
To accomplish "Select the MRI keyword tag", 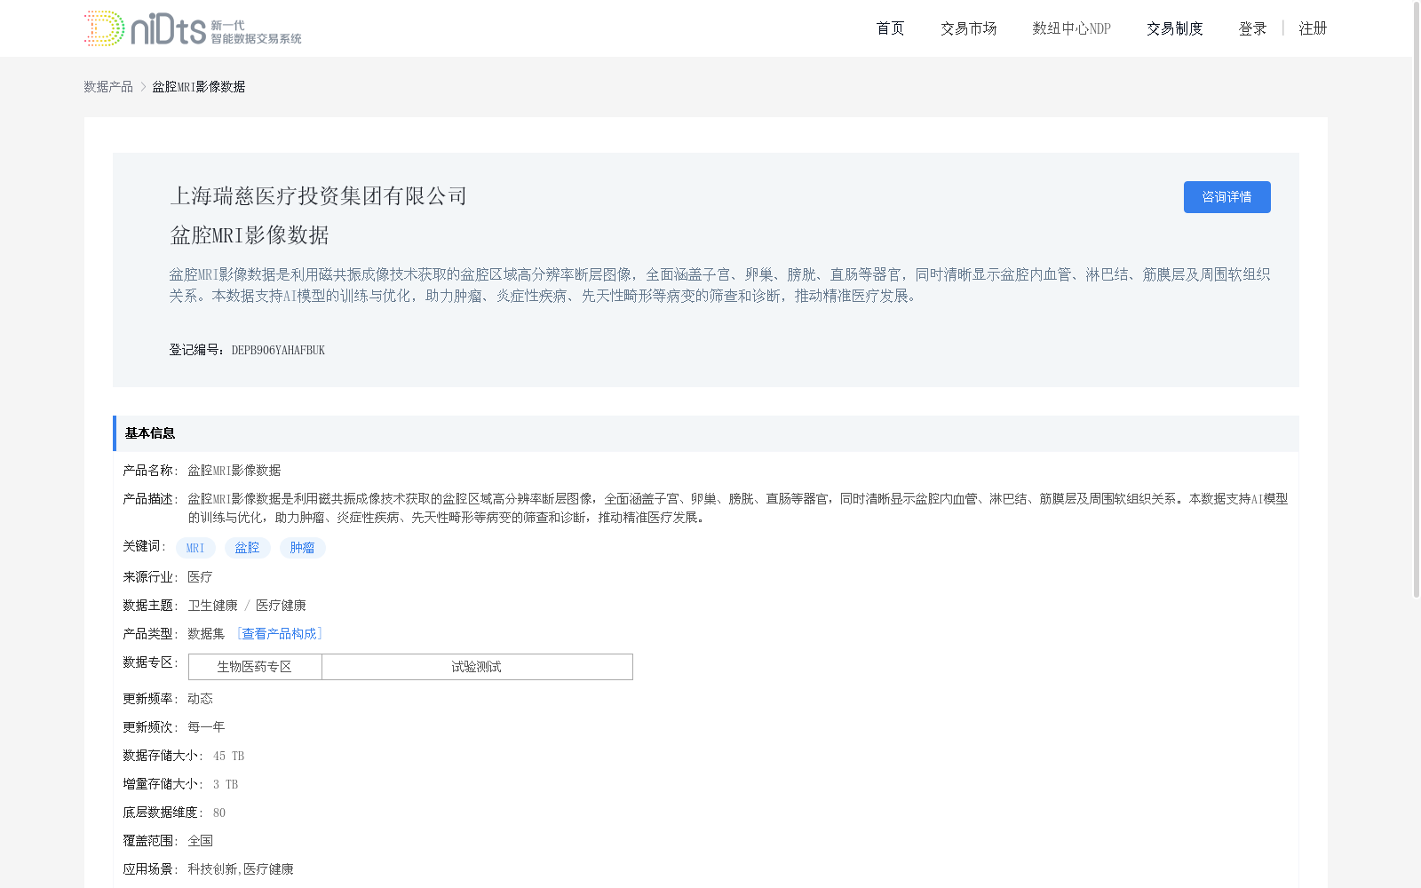I will [x=195, y=548].
